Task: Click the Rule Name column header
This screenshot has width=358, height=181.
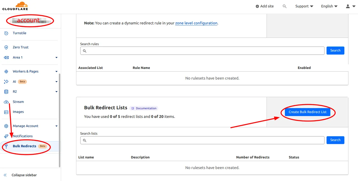Action: (x=141, y=68)
